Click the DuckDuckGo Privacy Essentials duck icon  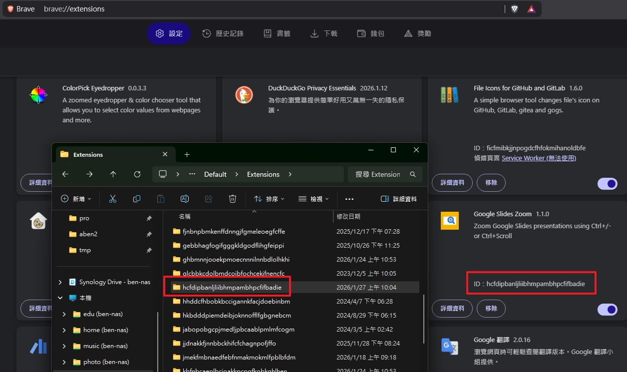click(244, 94)
